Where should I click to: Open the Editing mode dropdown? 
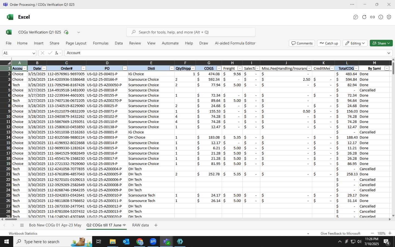coord(355,43)
